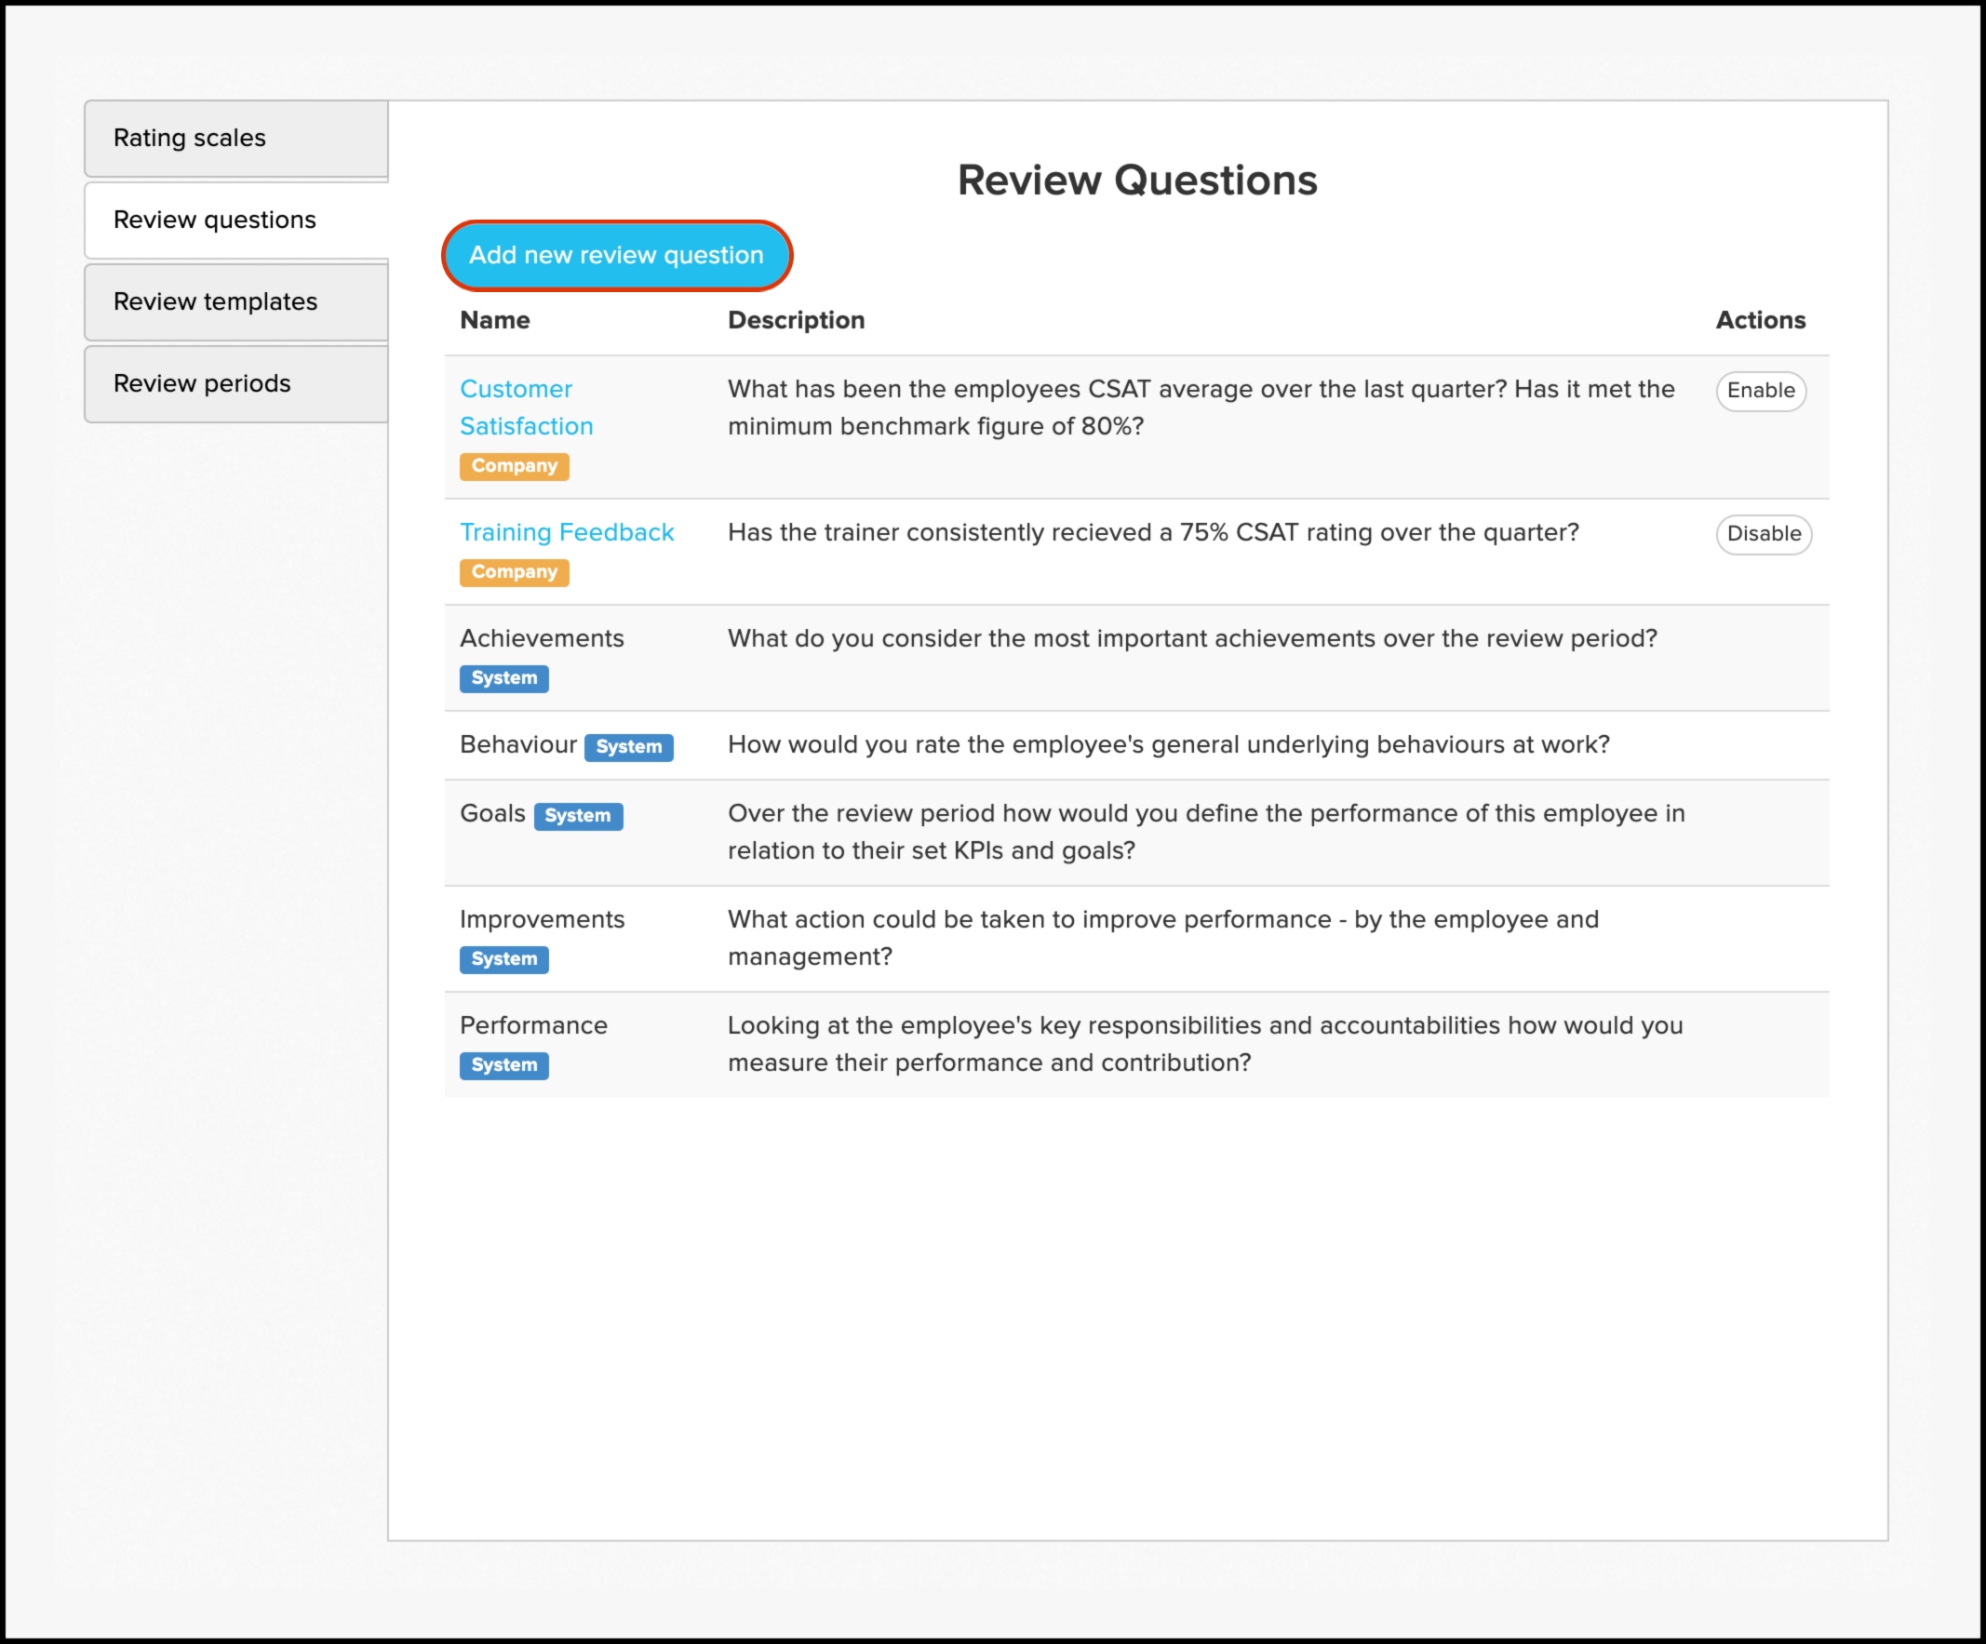Click the Achievements row name
The height and width of the screenshot is (1644, 1986).
tap(541, 638)
